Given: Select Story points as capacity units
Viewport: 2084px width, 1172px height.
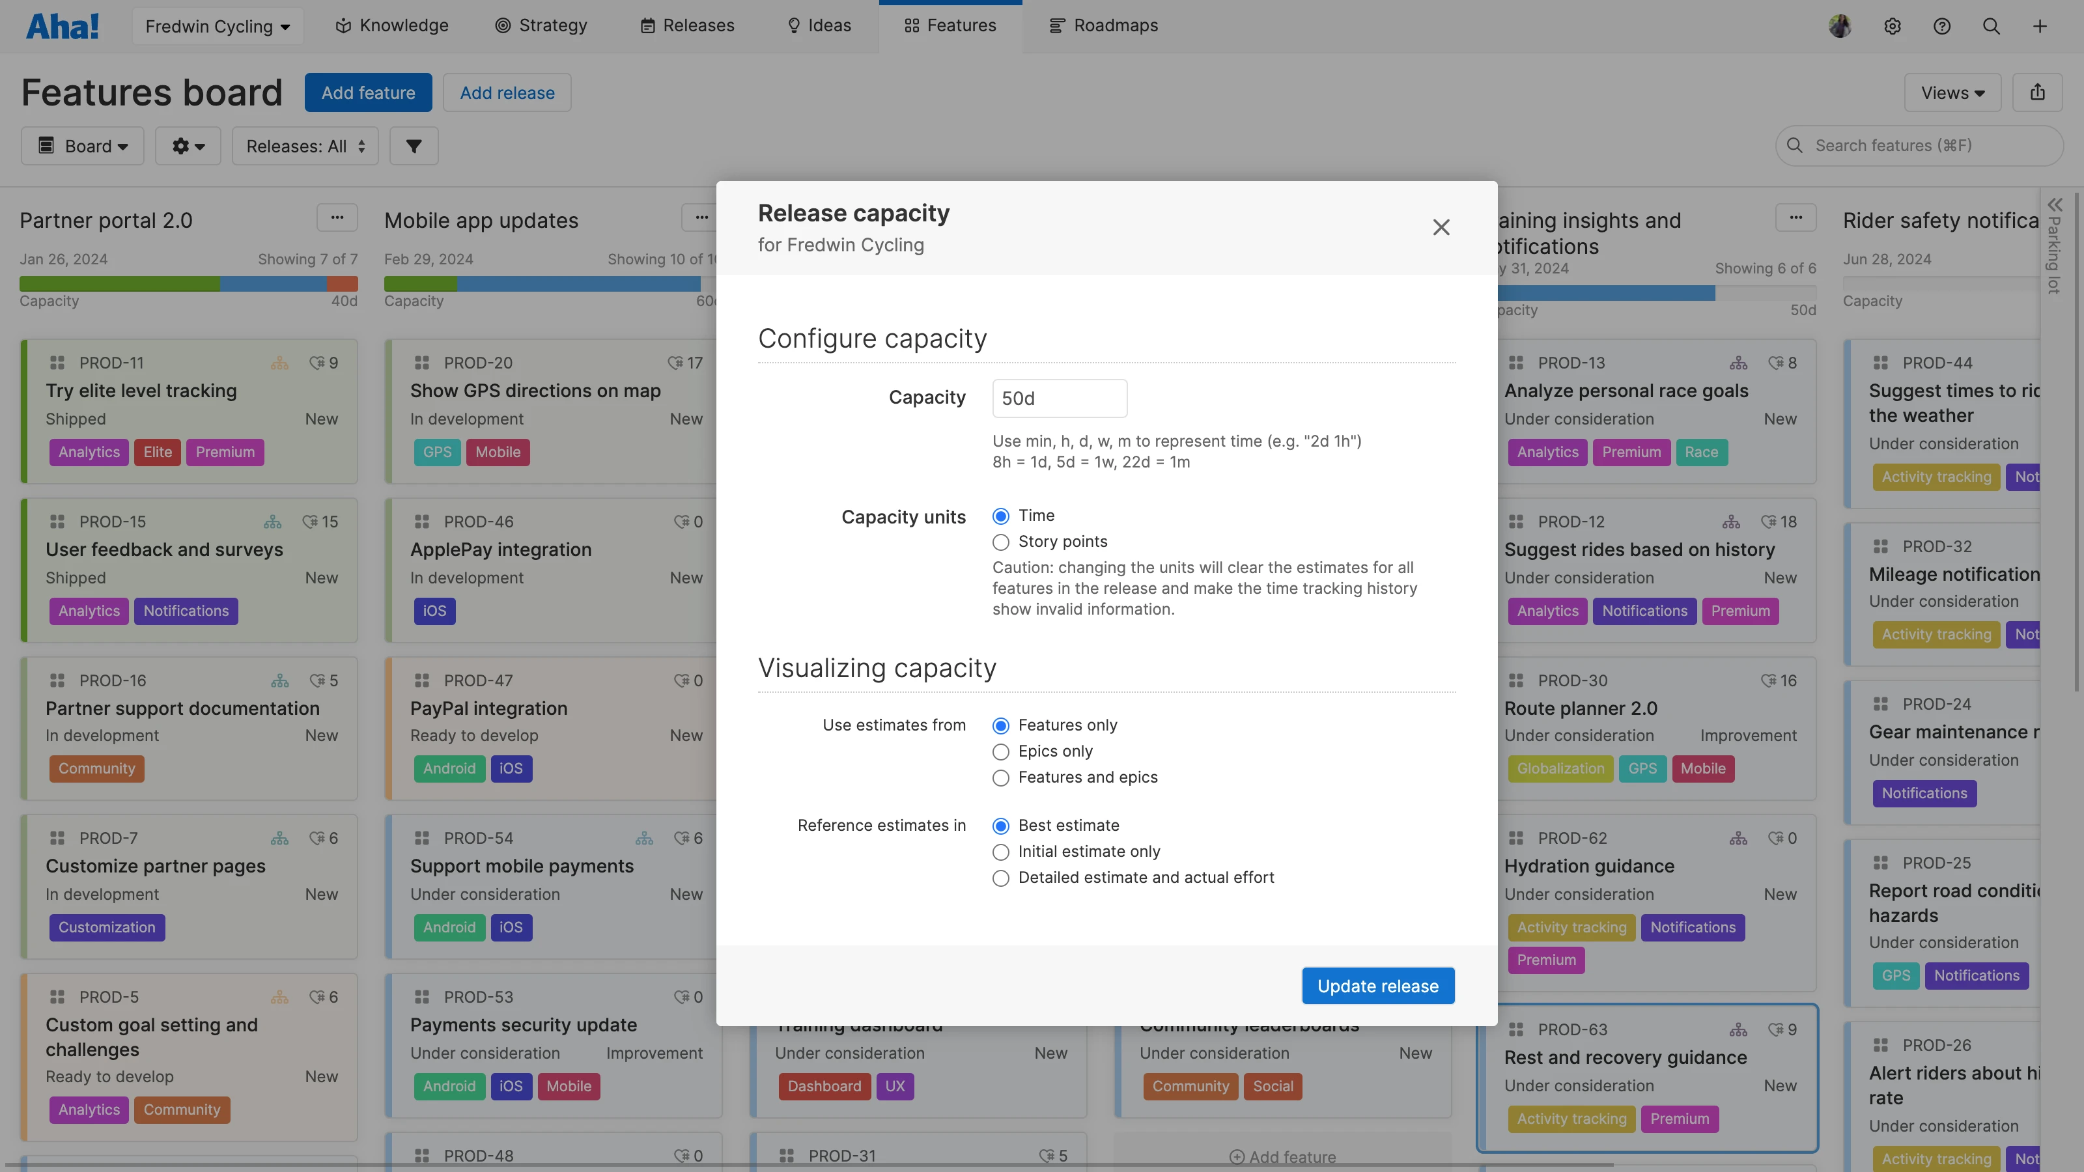Looking at the screenshot, I should 1001,542.
